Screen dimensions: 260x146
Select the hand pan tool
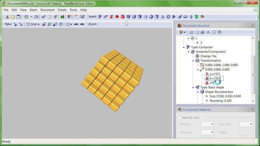pyautogui.click(x=77, y=17)
